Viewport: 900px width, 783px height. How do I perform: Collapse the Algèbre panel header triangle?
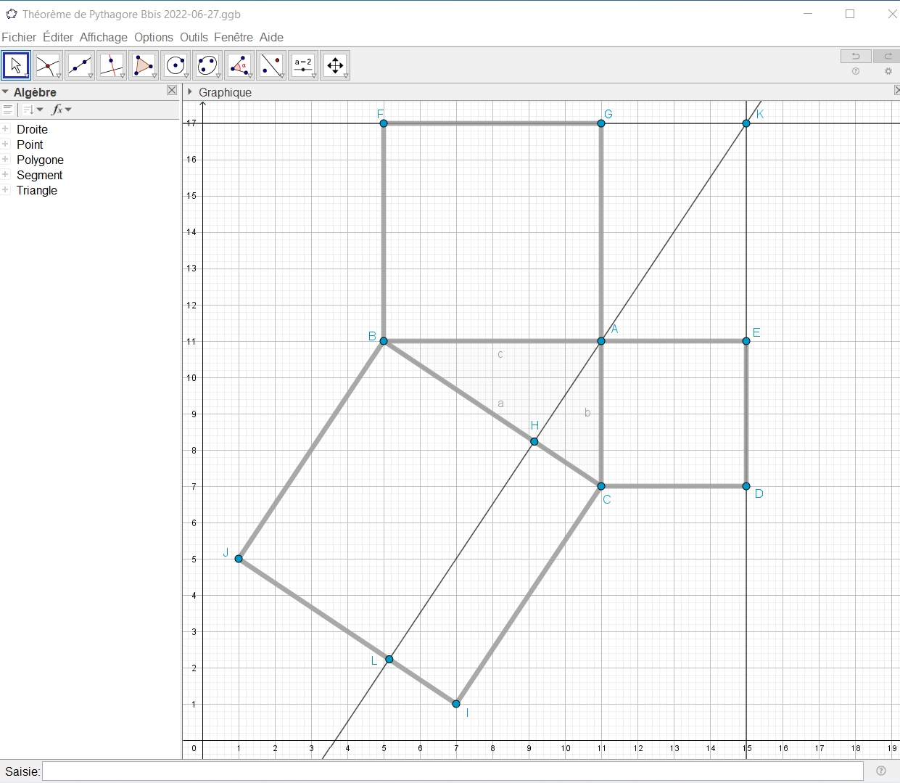point(5,92)
